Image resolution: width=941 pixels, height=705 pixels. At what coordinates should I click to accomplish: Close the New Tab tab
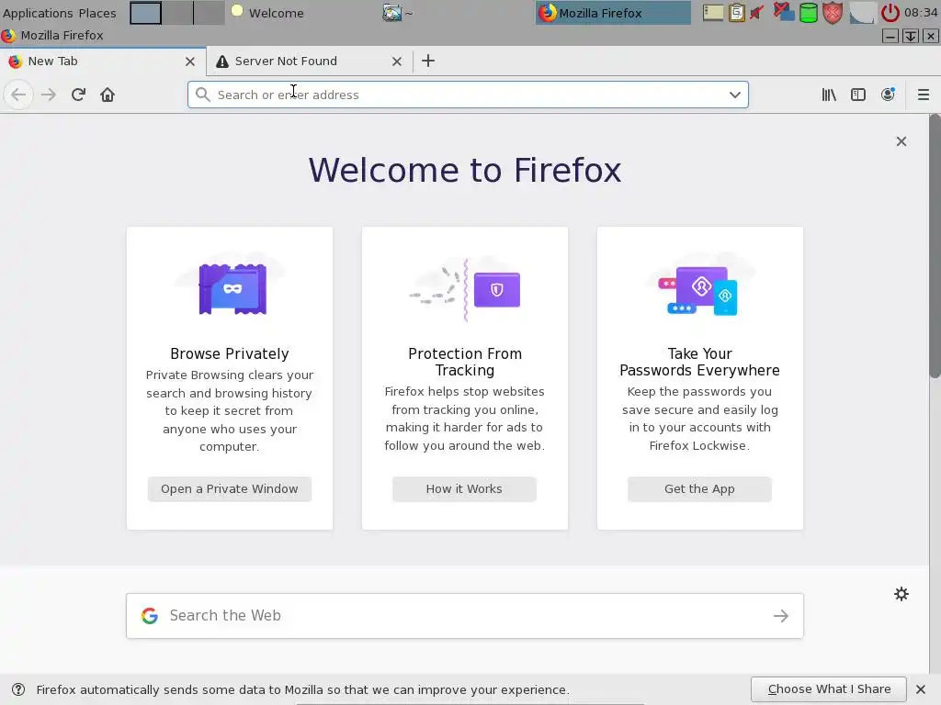tap(189, 62)
